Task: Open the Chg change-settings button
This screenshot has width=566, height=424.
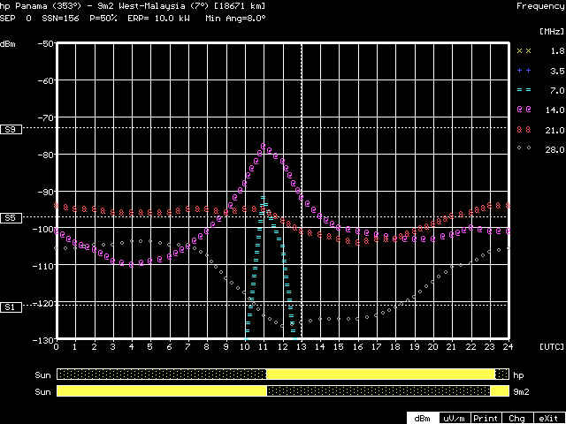Action: tap(516, 418)
